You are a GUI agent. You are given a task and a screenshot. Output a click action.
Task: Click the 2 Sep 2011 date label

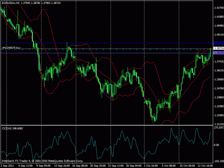coord(7,165)
